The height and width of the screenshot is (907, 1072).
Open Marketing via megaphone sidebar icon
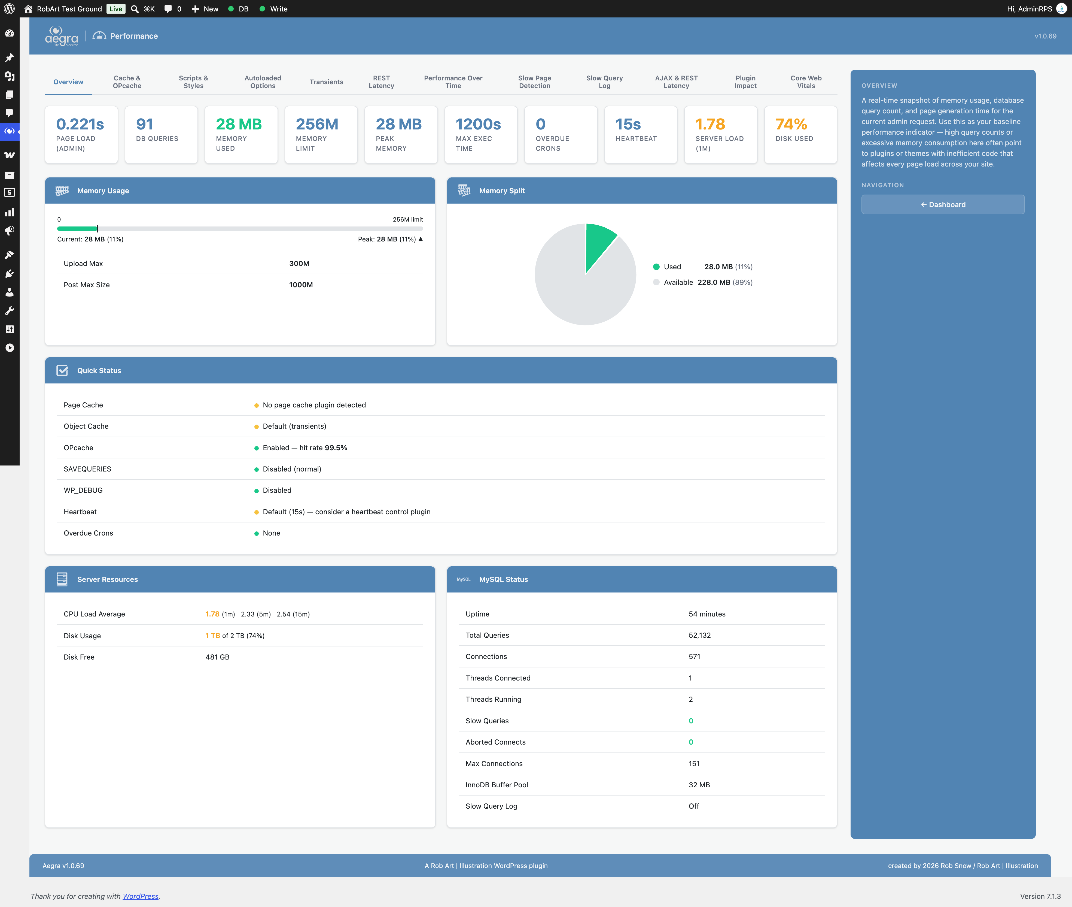[9, 230]
